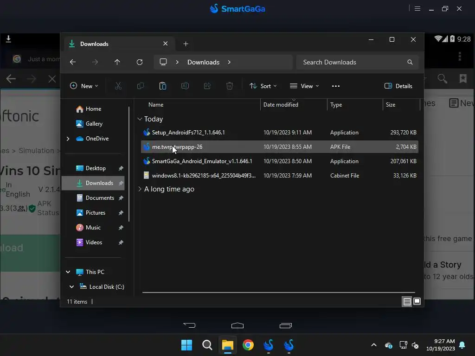Refresh the Downloads folder

(x=140, y=62)
